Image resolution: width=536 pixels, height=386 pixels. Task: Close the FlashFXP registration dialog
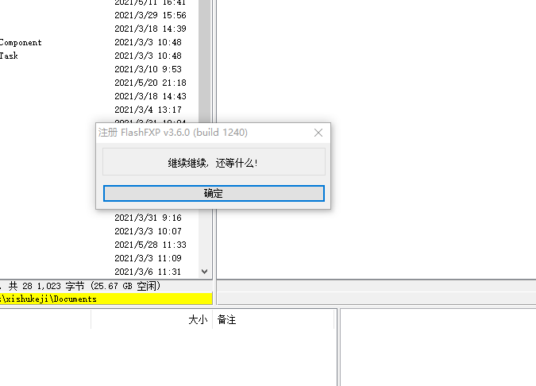pyautogui.click(x=318, y=133)
